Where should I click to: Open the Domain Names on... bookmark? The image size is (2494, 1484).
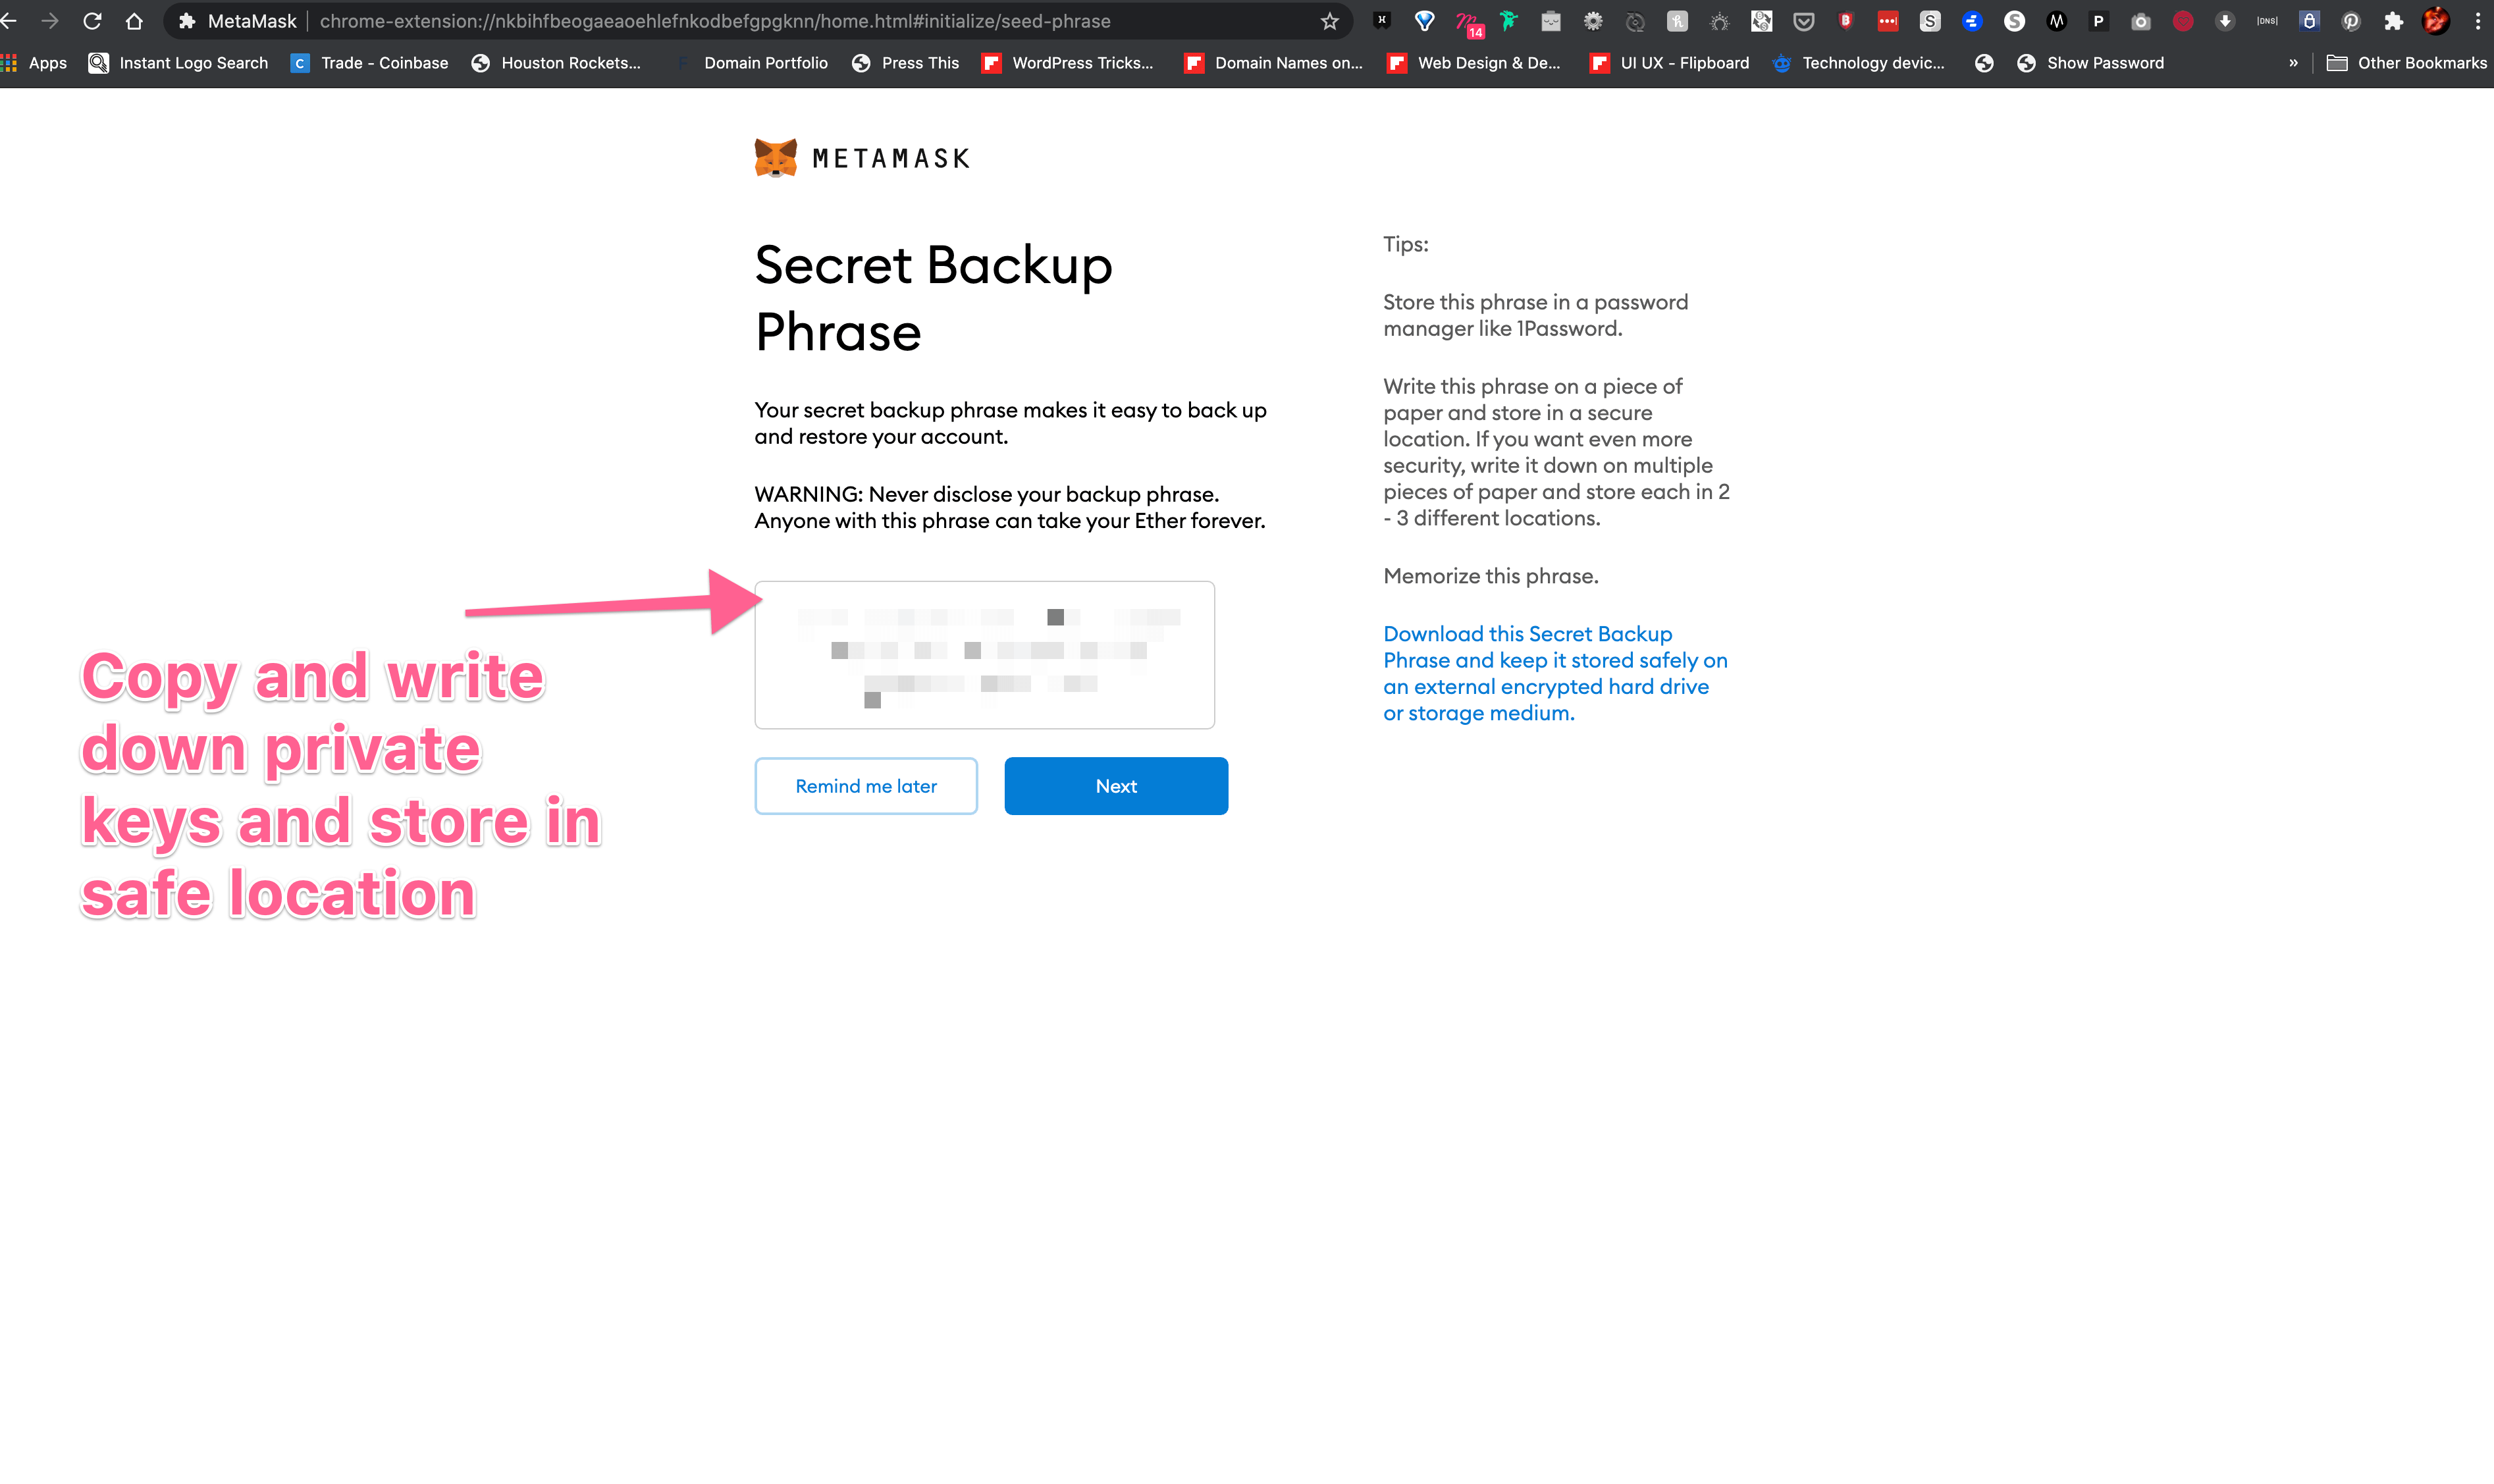tap(1273, 63)
